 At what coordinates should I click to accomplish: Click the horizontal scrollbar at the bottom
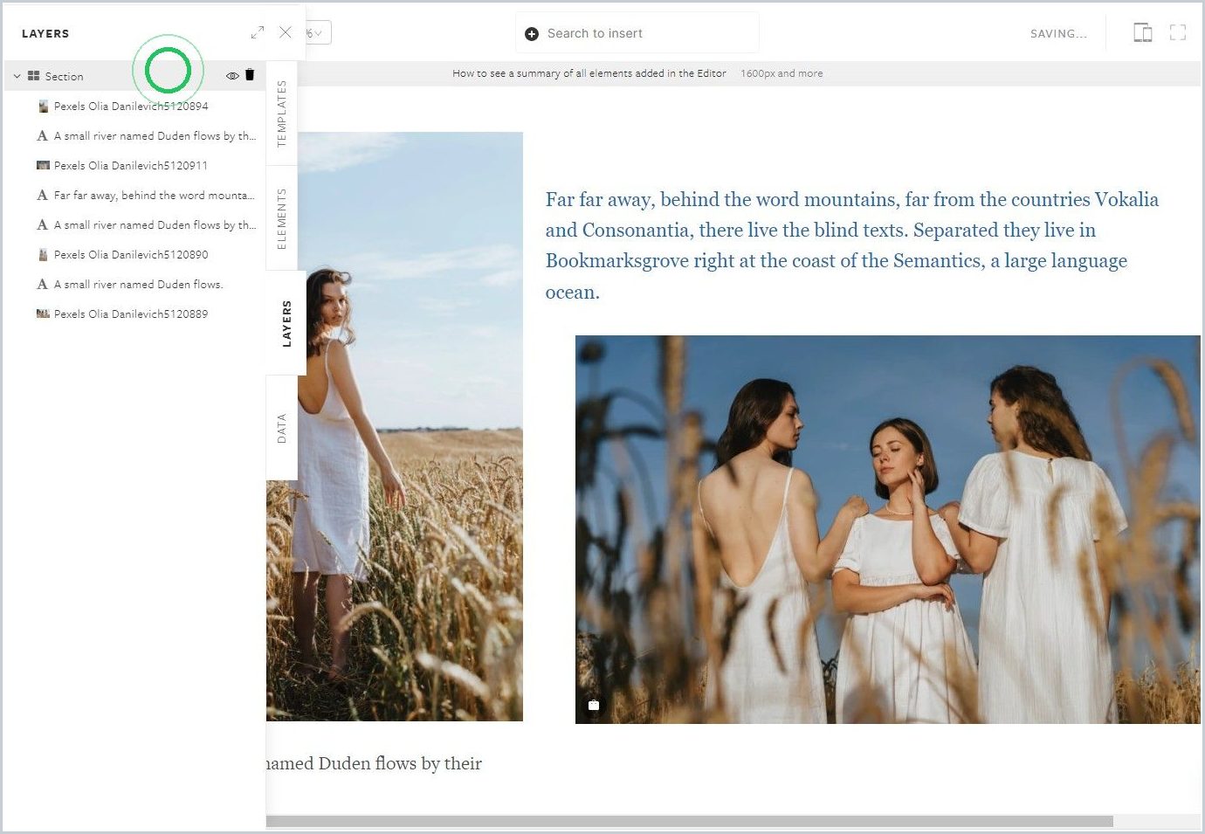690,822
